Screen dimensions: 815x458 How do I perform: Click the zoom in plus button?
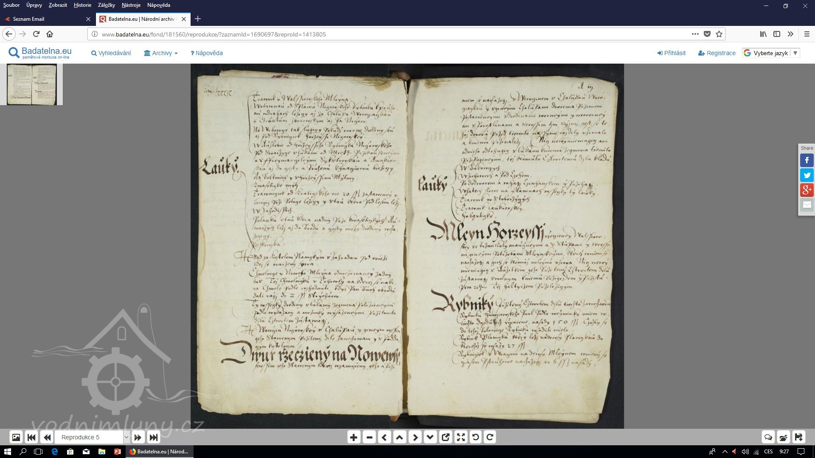coord(354,437)
